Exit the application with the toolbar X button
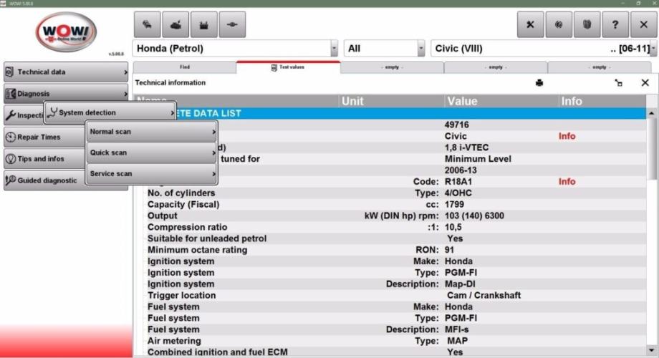 coord(644,25)
